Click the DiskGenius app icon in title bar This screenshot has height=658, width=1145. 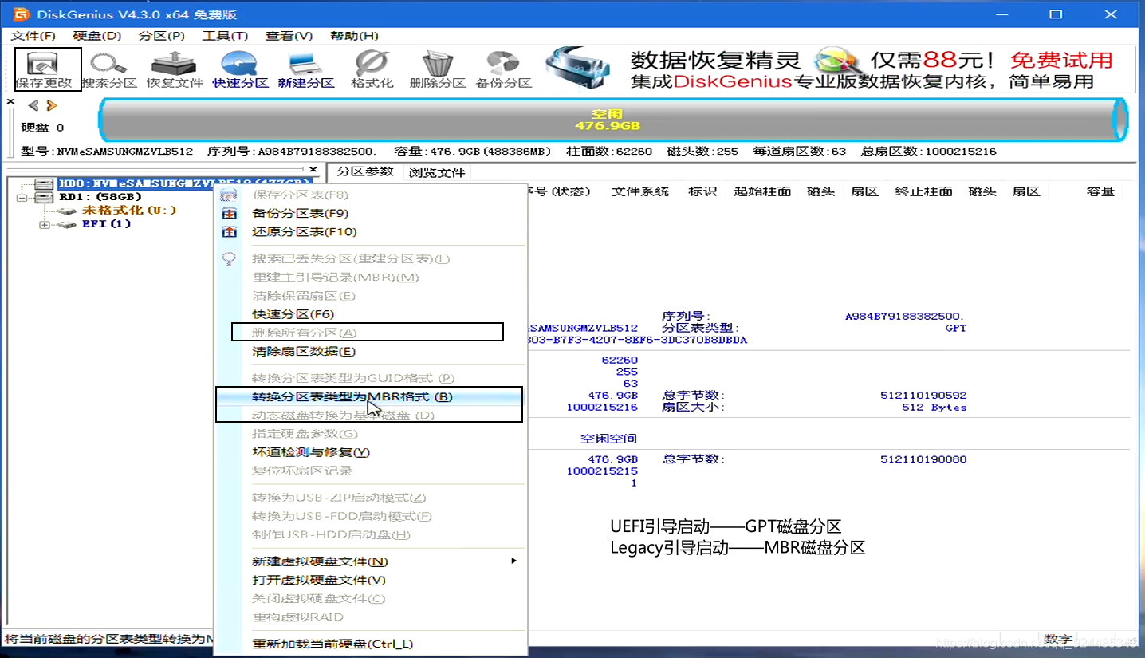pos(22,14)
